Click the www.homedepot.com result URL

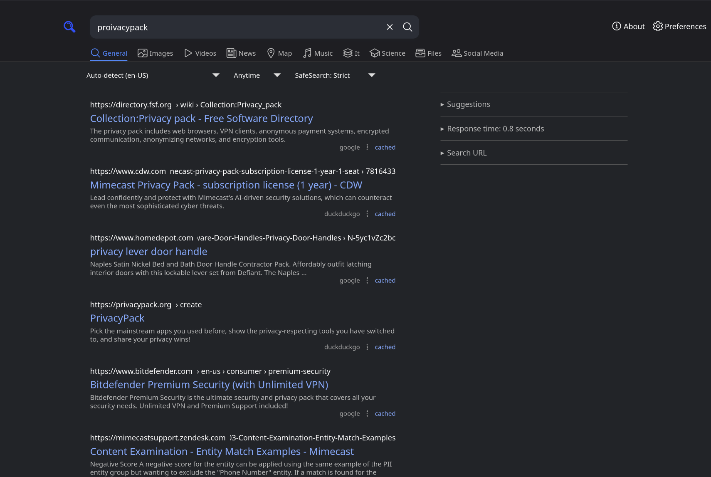click(x=243, y=238)
